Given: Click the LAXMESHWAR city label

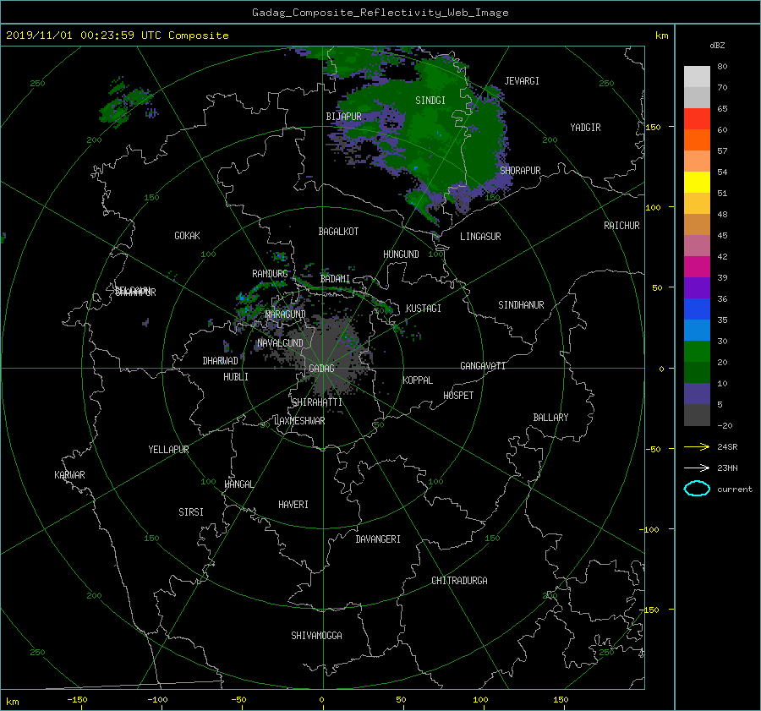Looking at the screenshot, I should tap(299, 421).
